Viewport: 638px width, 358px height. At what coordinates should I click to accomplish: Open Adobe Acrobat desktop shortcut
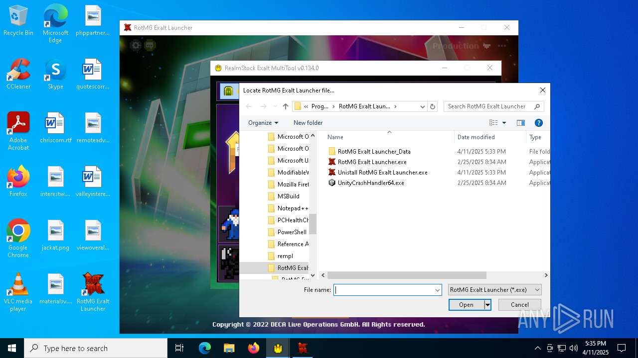point(18,131)
